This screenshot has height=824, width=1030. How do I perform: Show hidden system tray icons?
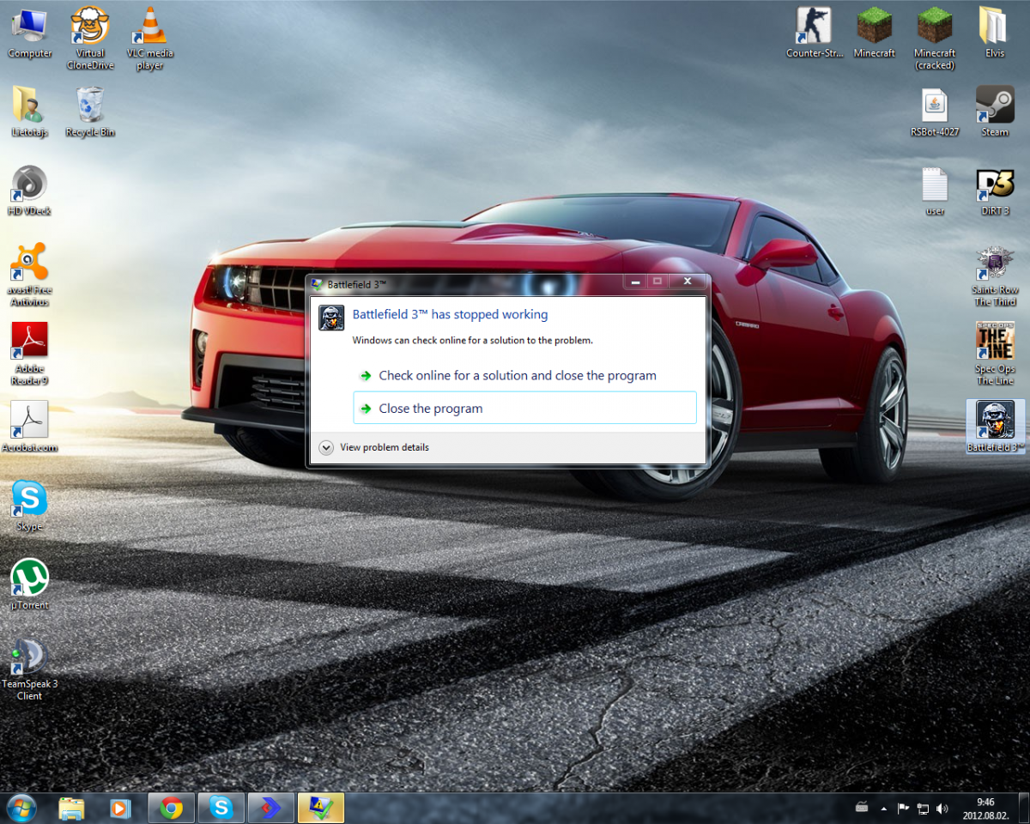tap(883, 808)
